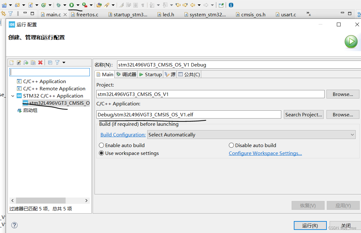This screenshot has width=361, height=233.
Task: Open the led.h editor tab
Action: (x=166, y=14)
